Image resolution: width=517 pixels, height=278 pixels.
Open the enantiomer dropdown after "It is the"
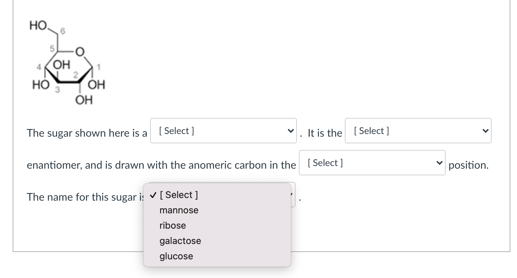coord(418,131)
